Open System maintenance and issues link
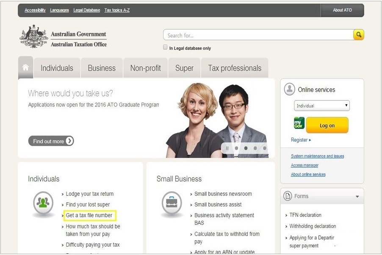The width and height of the screenshot is (382, 255). point(318,156)
